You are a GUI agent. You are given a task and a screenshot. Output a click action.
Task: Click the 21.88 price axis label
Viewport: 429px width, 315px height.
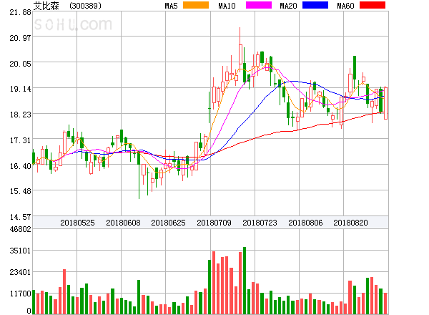tap(20, 12)
